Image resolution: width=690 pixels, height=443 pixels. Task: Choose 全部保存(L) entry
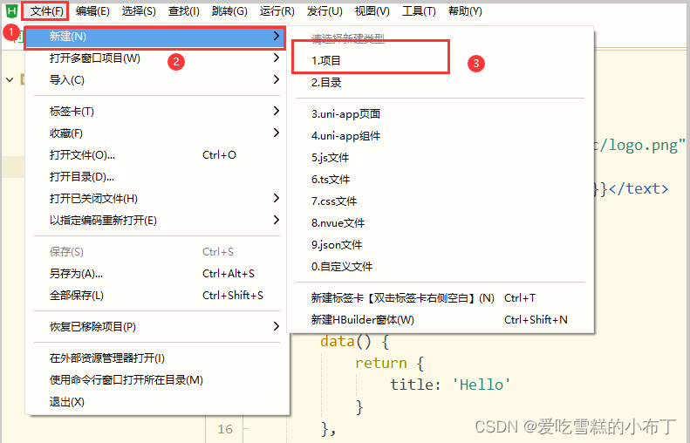coord(156,295)
